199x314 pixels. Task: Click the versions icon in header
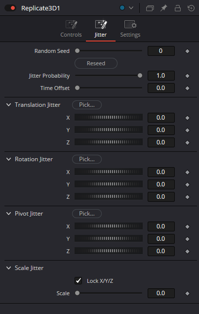point(150,8)
